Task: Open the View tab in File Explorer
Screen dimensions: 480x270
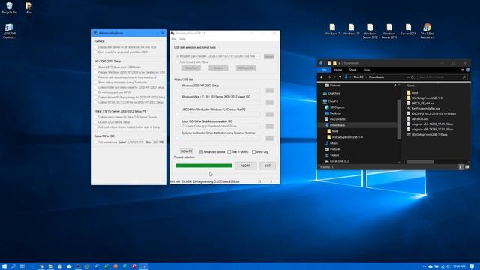Action: [x=367, y=70]
